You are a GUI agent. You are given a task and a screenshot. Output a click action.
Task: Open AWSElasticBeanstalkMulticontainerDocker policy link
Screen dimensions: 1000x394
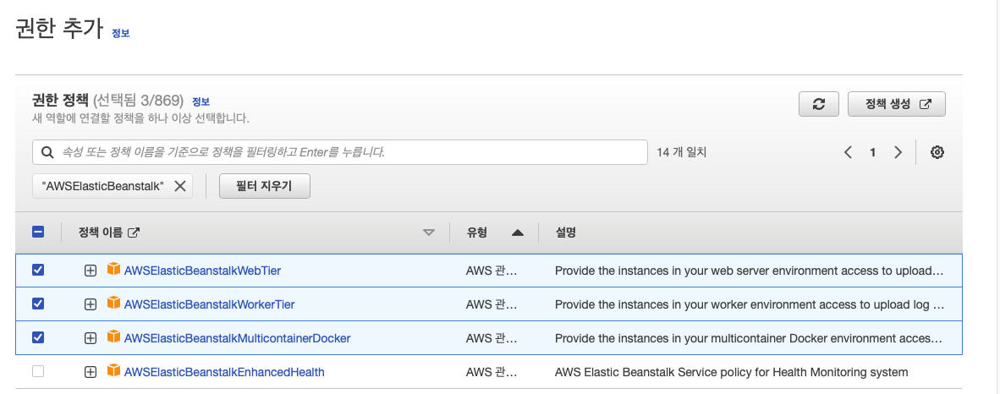[237, 338]
